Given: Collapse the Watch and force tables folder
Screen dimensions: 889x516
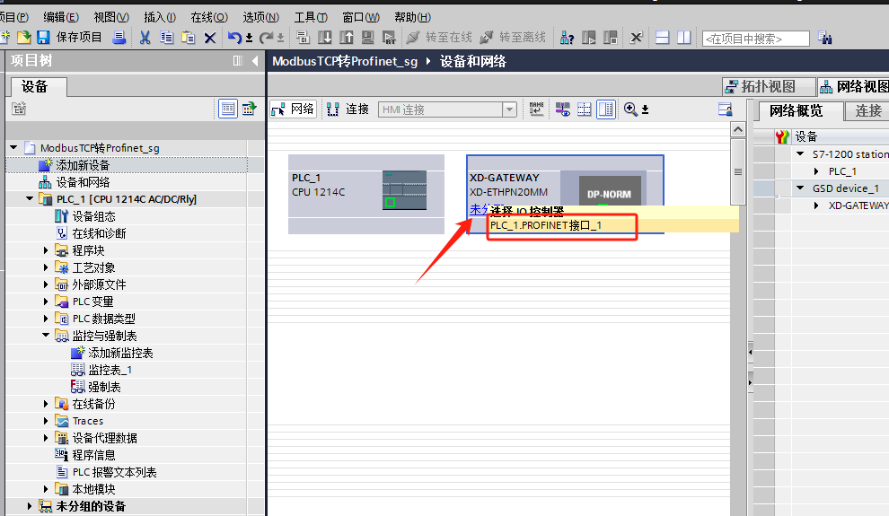Looking at the screenshot, I should pyautogui.click(x=46, y=336).
